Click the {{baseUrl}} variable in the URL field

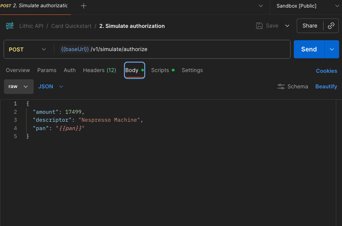[x=75, y=49]
